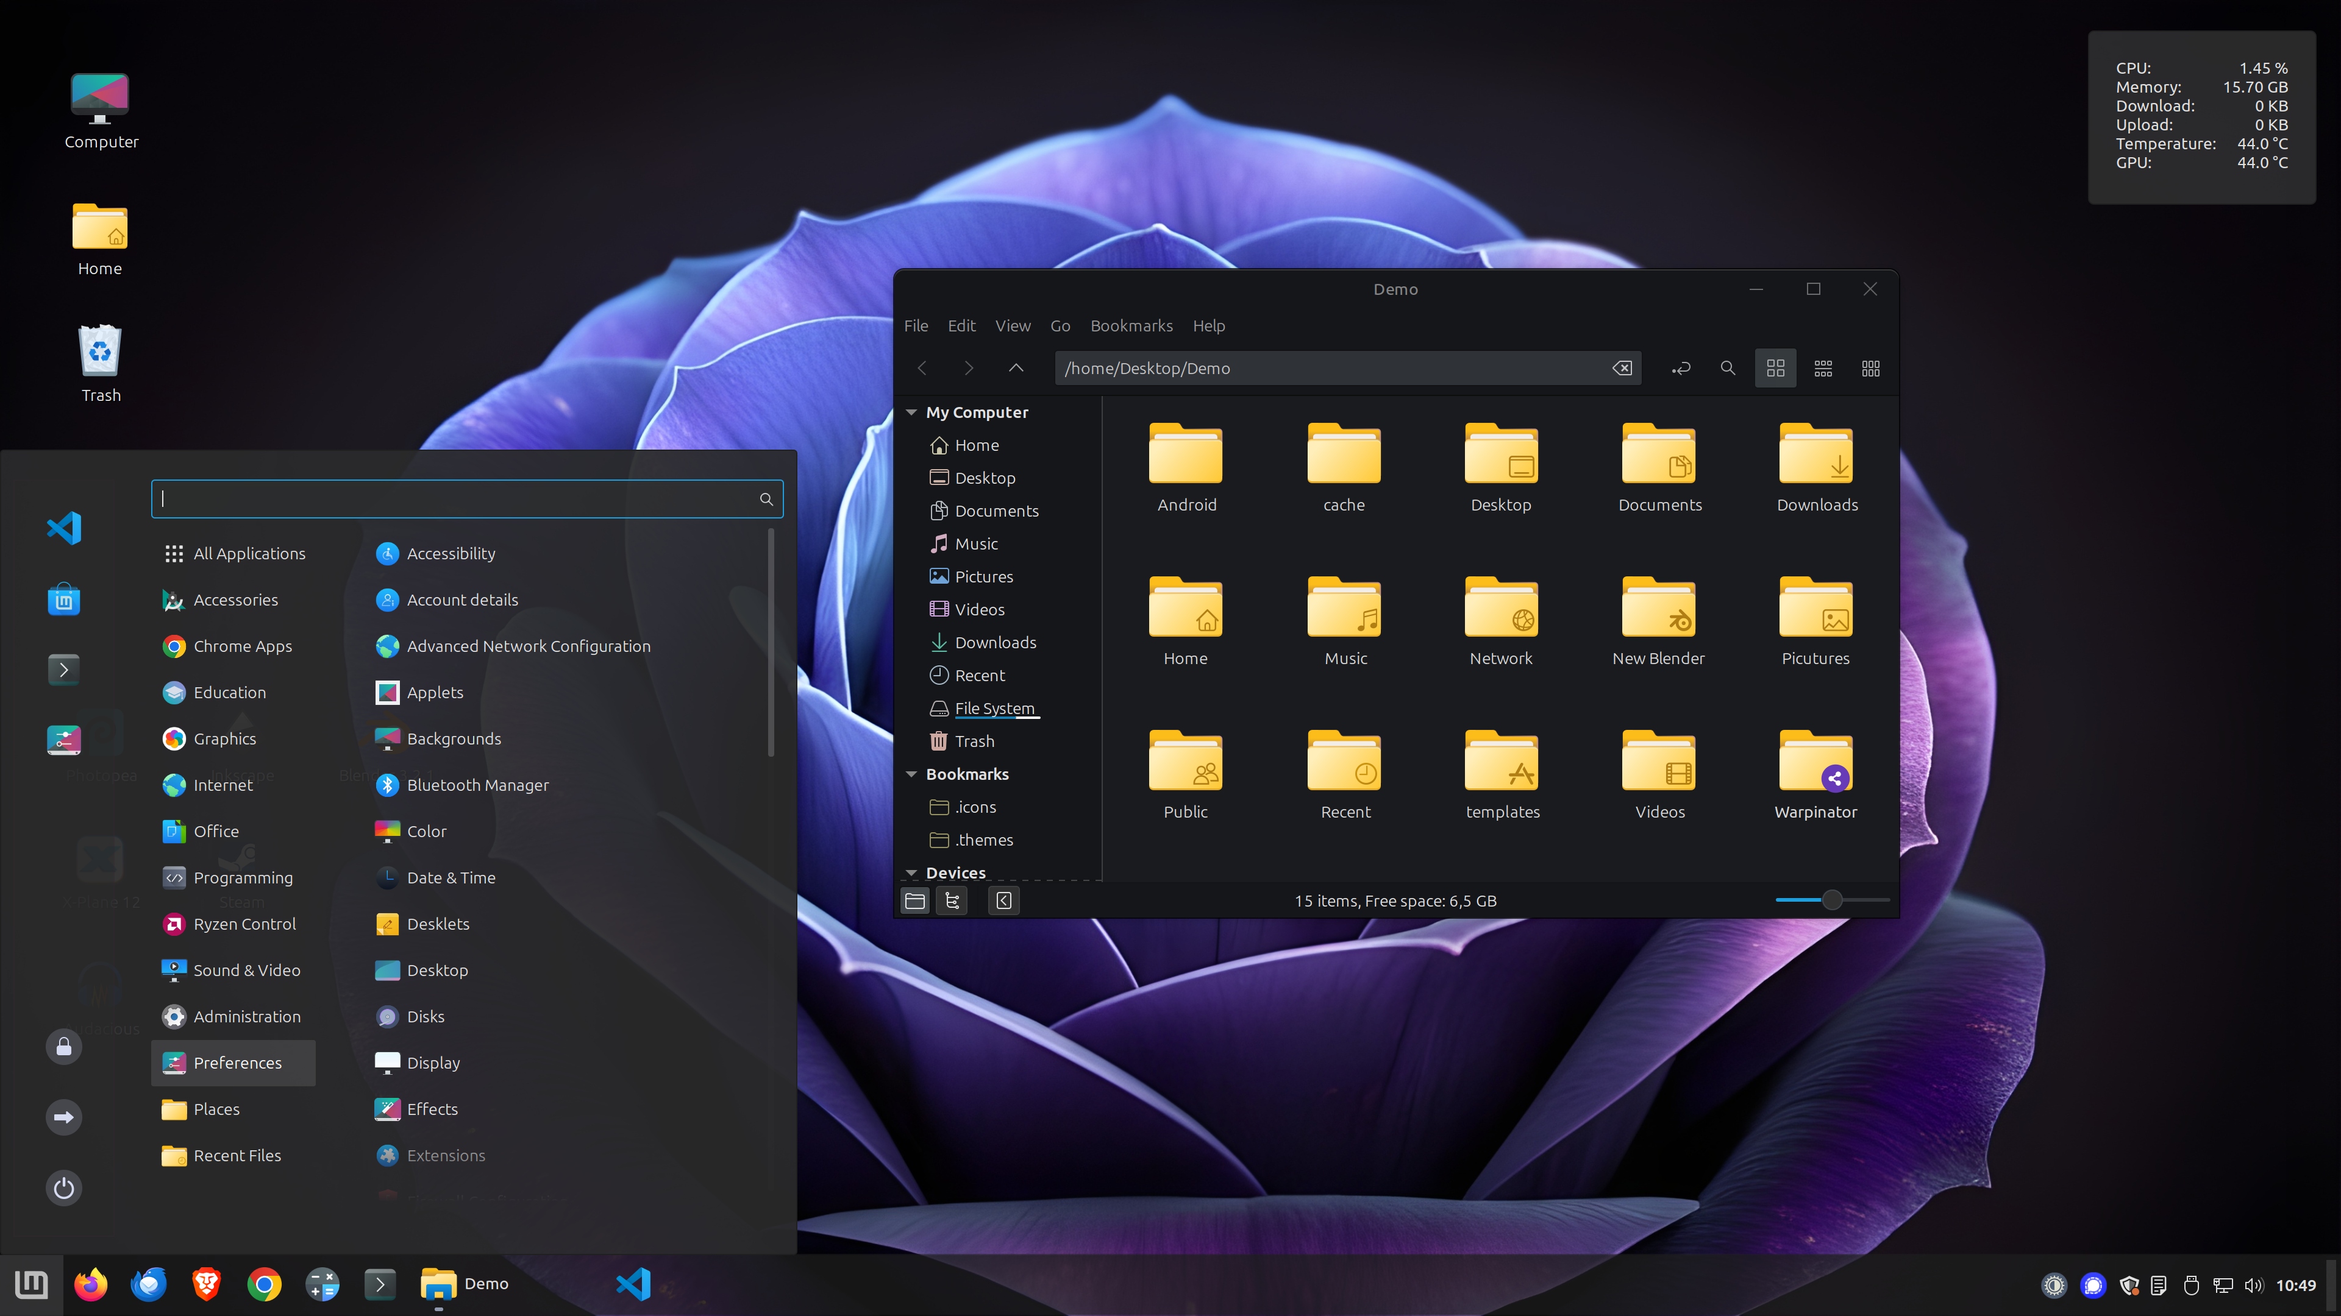Viewport: 2341px width, 1316px height.
Task: Open Software Manager from menu favorites
Action: 63,600
